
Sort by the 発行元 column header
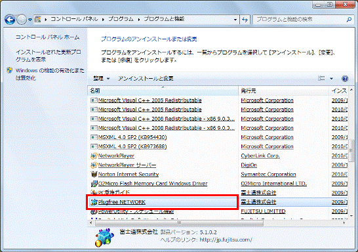(x=283, y=91)
